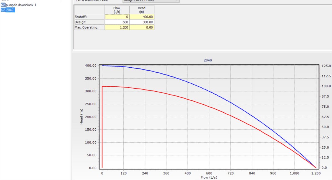This screenshot has width=332, height=180.
Task: Click the 'Flow (L/s)' column header in table
Action: tap(117, 10)
